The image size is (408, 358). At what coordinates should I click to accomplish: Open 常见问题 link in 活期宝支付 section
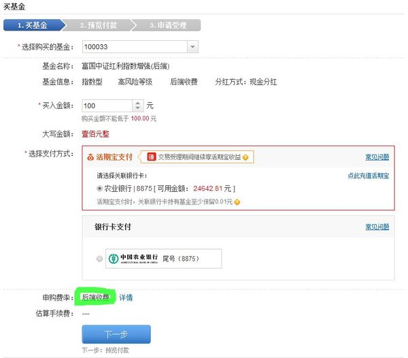point(377,157)
